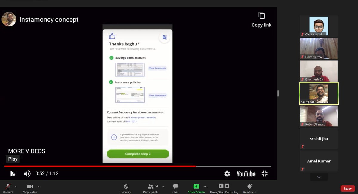The image size is (358, 194).
Task: Show more participants with down chevron
Action: [319, 177]
